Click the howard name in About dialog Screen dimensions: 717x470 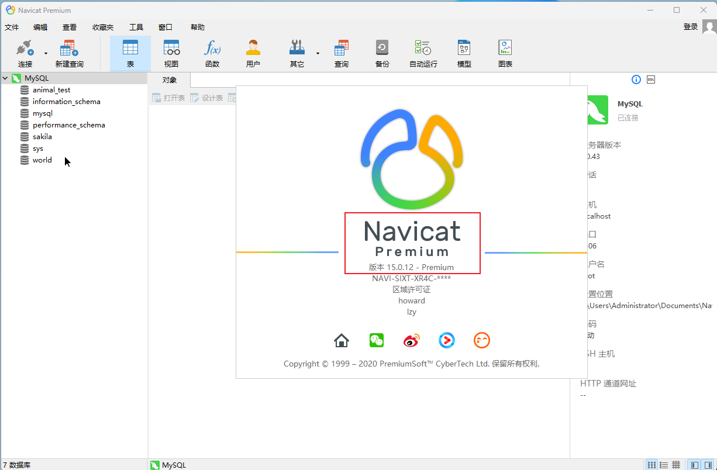coord(412,300)
